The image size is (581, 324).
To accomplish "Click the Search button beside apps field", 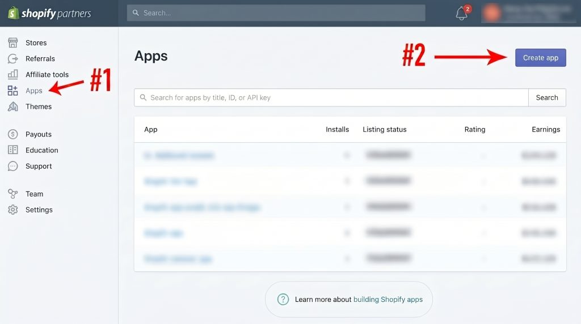I will 547,97.
